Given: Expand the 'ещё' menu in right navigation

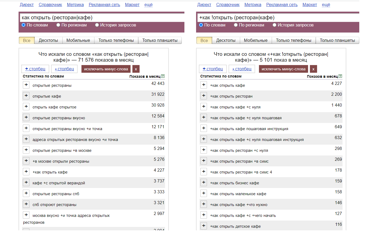Looking at the screenshot, I should [x=326, y=4].
